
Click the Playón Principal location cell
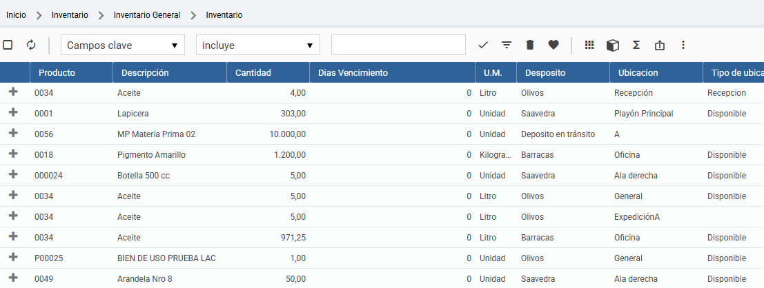(x=657, y=114)
